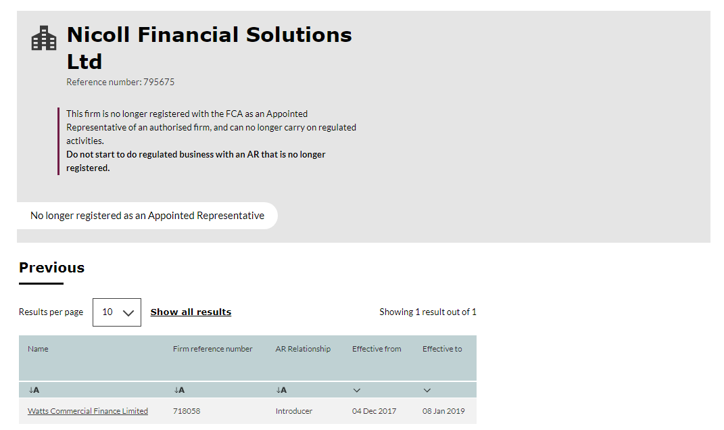Image resolution: width=724 pixels, height=430 pixels.
Task: Click the Effective to column header
Action: (442, 349)
